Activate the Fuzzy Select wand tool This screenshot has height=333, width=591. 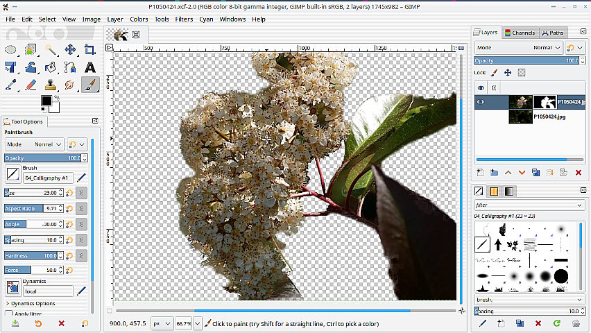click(51, 50)
